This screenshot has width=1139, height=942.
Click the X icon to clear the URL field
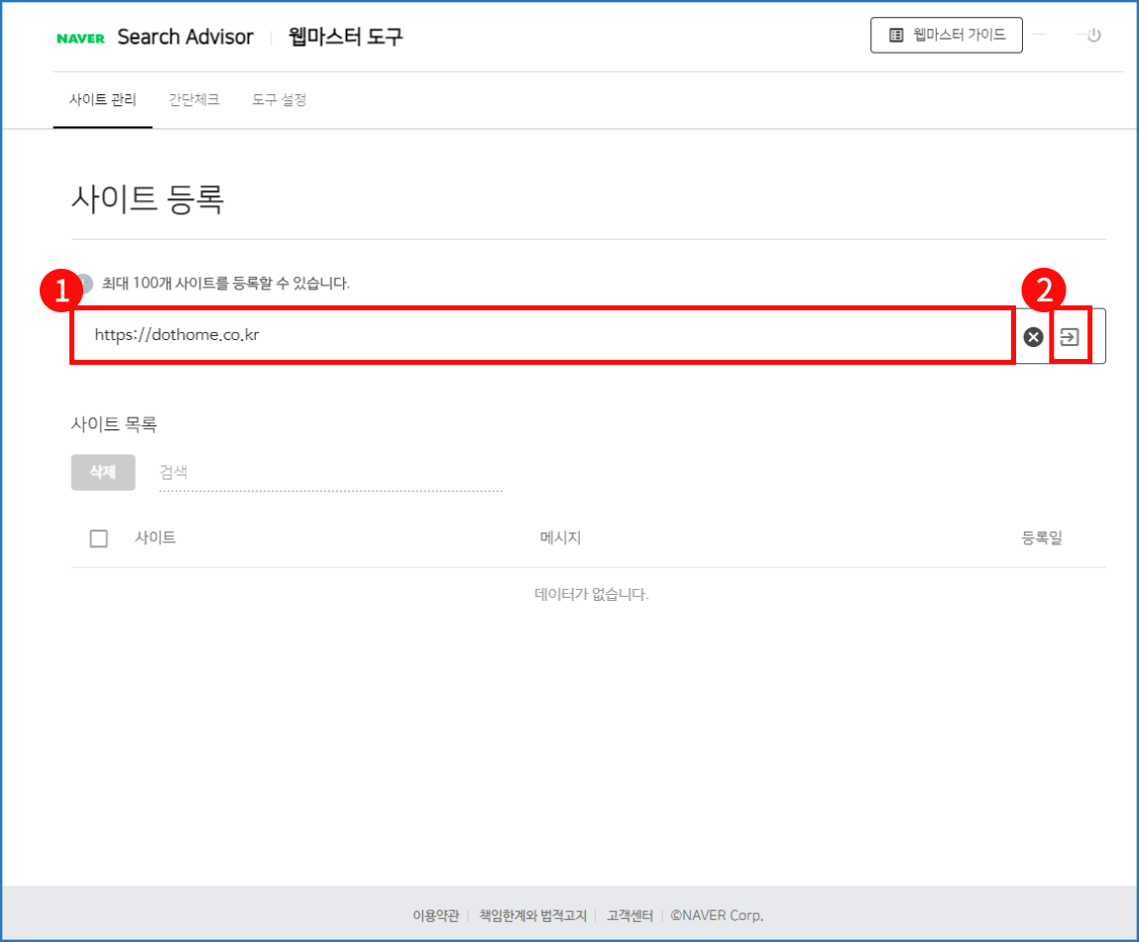click(1032, 337)
